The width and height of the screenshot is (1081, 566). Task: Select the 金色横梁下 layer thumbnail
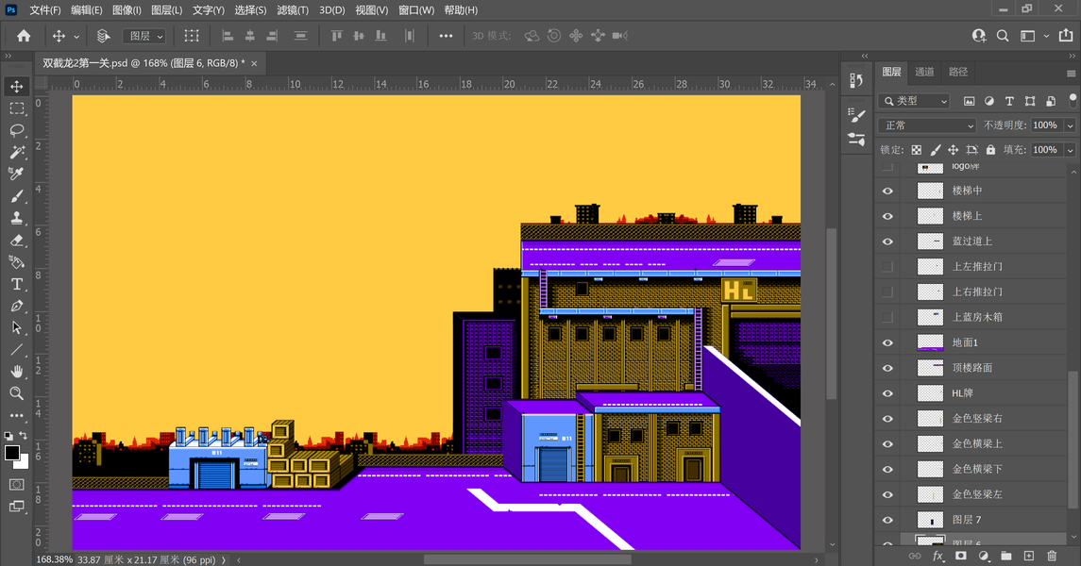(930, 470)
